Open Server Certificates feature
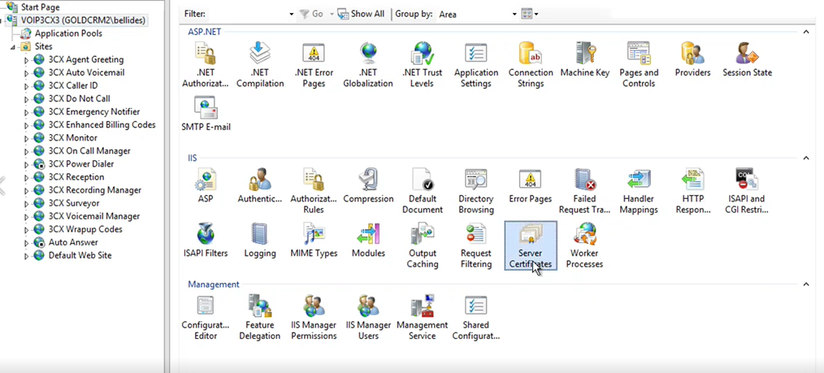Viewport: 824px width, 373px height. (531, 246)
